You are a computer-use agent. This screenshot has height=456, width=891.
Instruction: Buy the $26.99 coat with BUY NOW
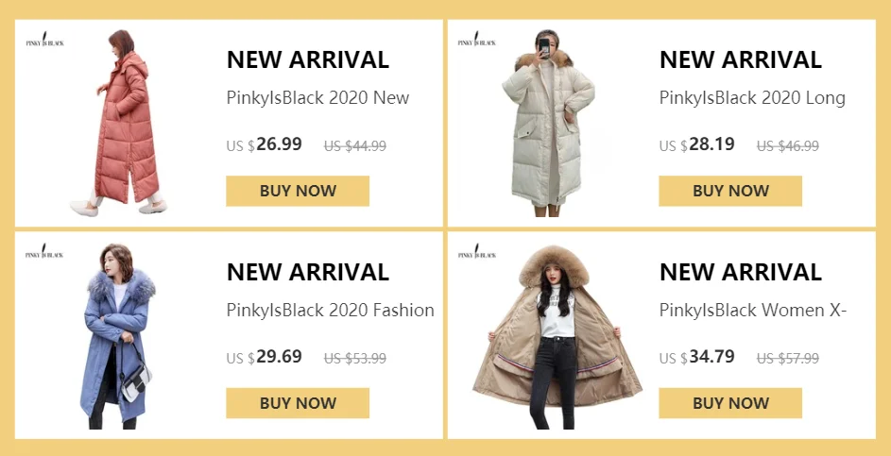pos(298,191)
